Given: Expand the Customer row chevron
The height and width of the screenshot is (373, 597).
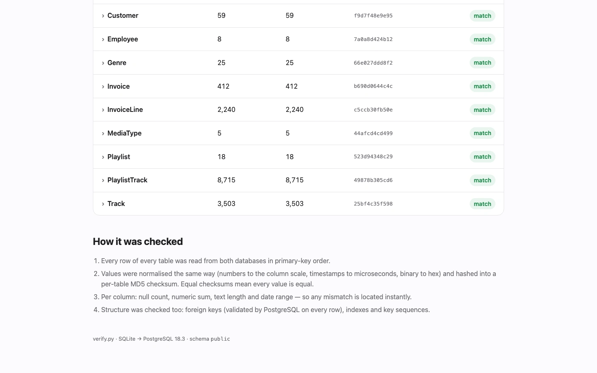Looking at the screenshot, I should 103,16.
